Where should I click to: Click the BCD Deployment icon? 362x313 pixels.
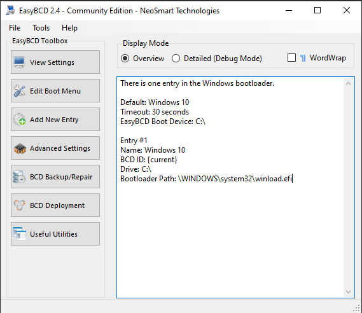click(x=19, y=205)
